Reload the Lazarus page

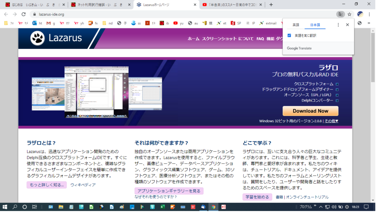pyautogui.click(x=24, y=14)
